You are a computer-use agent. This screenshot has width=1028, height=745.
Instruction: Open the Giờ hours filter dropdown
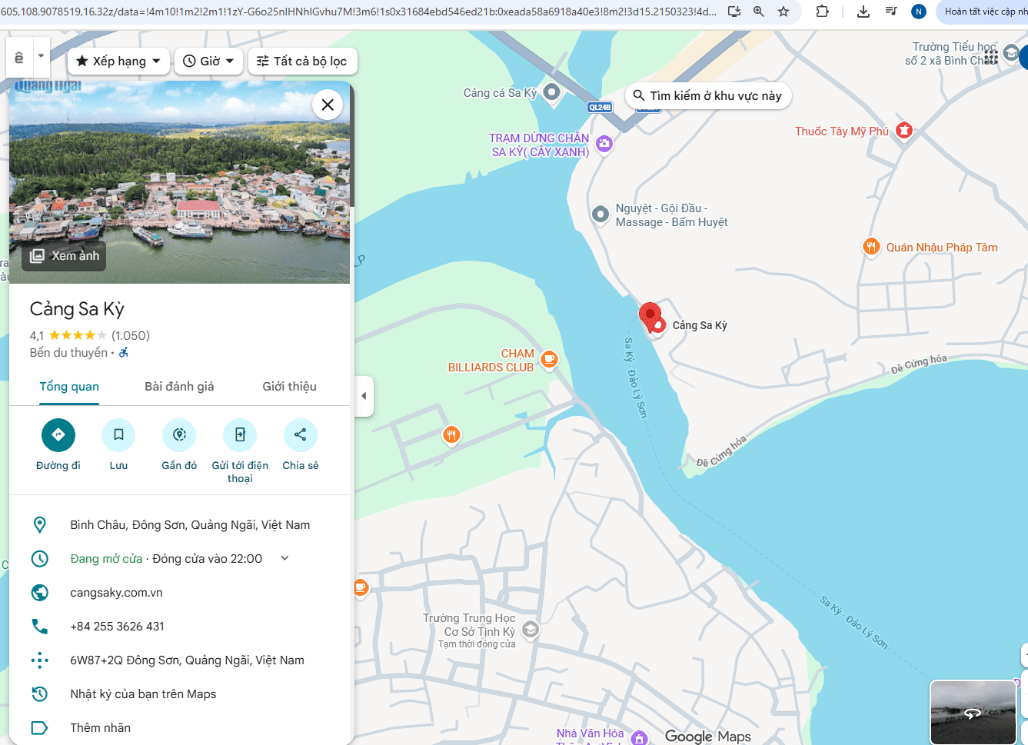click(208, 62)
